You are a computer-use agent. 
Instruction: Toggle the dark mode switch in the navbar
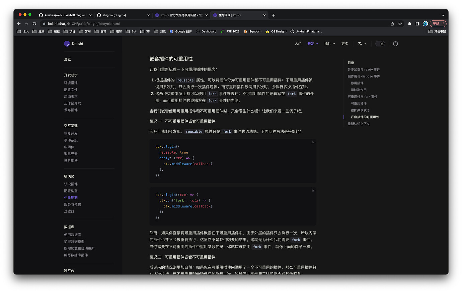pyautogui.click(x=380, y=43)
